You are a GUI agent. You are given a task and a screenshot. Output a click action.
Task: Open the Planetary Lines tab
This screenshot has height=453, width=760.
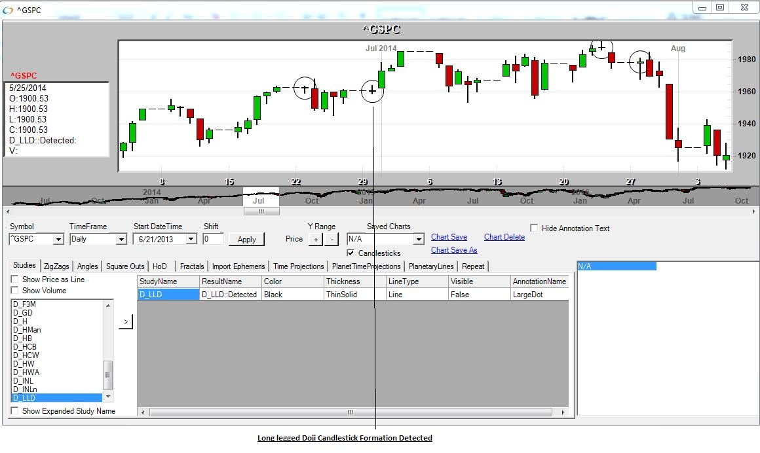tap(430, 266)
